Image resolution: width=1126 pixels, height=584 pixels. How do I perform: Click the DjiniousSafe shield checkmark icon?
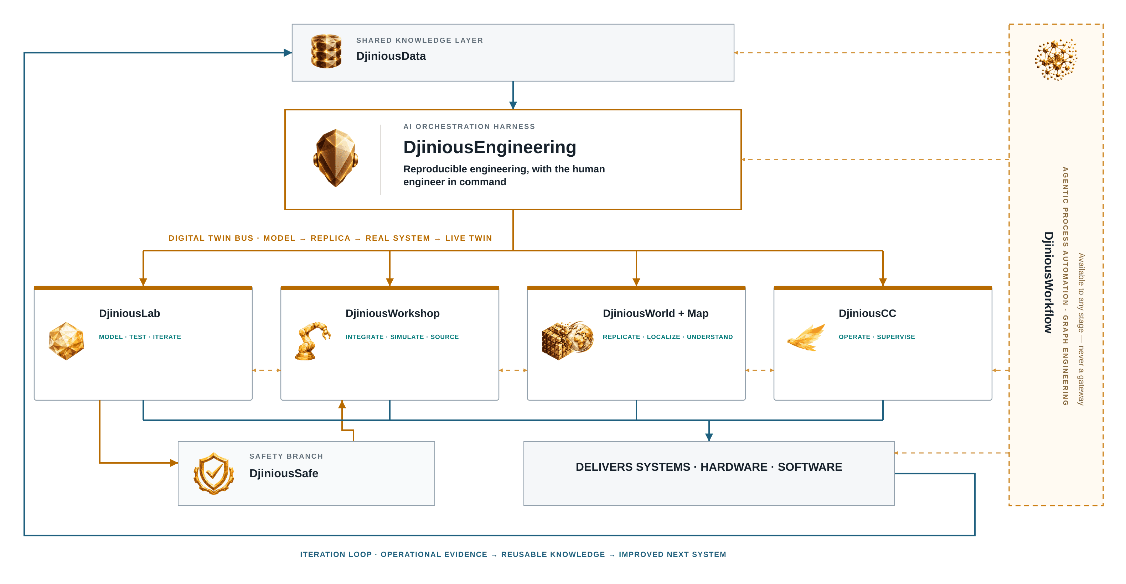point(214,474)
